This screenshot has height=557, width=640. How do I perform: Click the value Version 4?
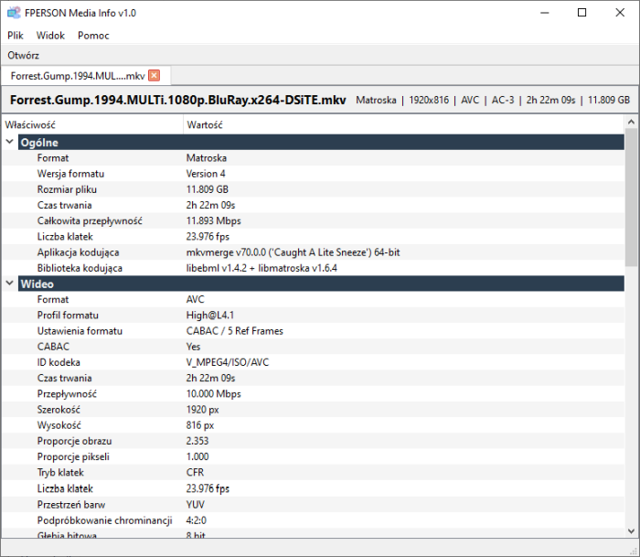pos(206,174)
